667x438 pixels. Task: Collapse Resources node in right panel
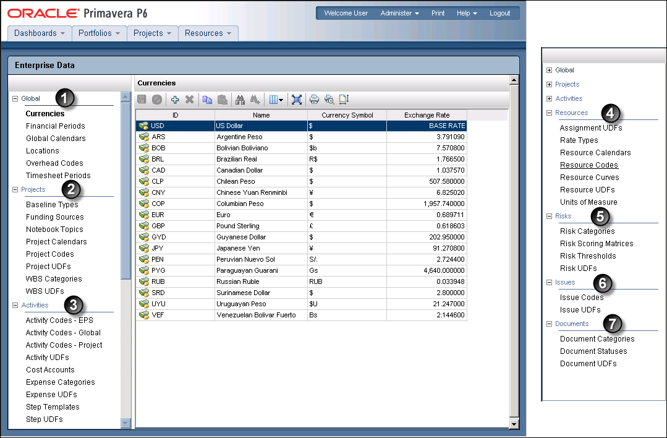coord(549,113)
